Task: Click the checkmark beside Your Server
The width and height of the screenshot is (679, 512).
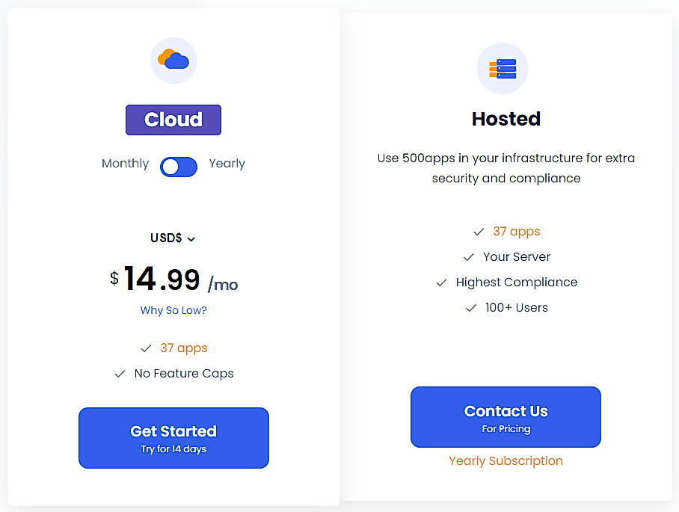Action: coord(468,256)
